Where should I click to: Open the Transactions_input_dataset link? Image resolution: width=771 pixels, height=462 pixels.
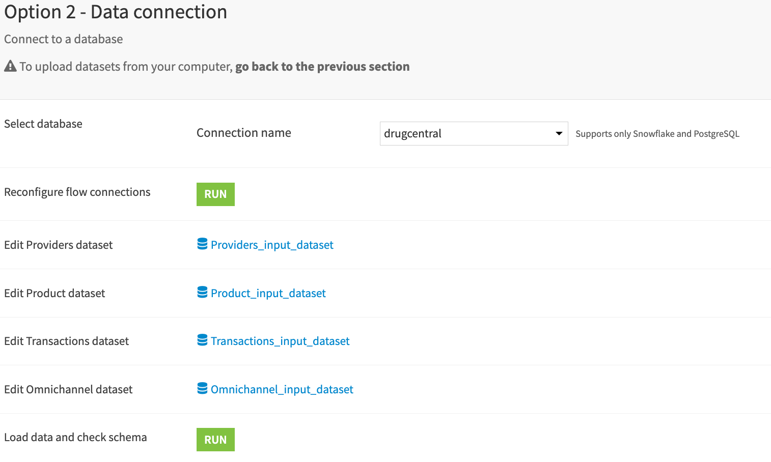click(x=280, y=341)
